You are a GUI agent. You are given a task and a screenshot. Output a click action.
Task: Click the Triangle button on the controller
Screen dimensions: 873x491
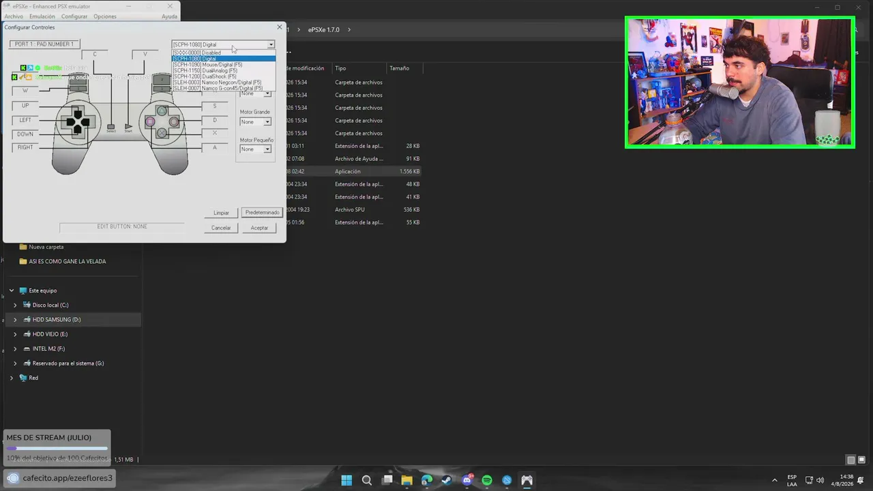pos(162,111)
